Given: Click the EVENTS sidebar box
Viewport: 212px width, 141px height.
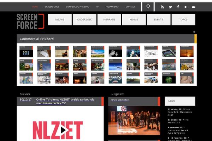Looking at the screenshot, I should point(180,101).
